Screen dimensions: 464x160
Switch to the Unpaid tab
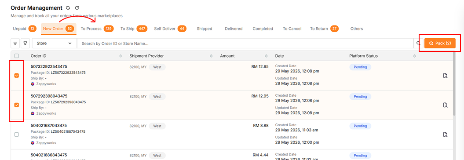coord(24,29)
